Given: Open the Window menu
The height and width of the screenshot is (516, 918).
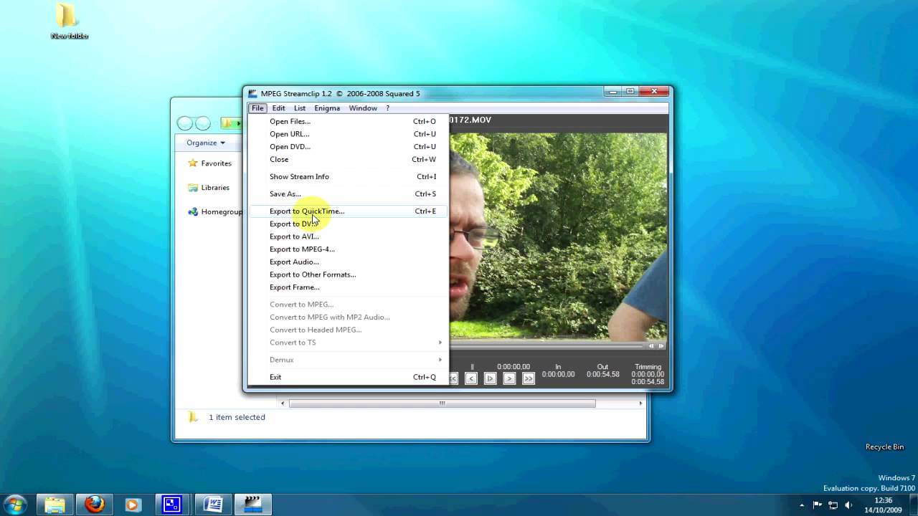Looking at the screenshot, I should point(363,108).
